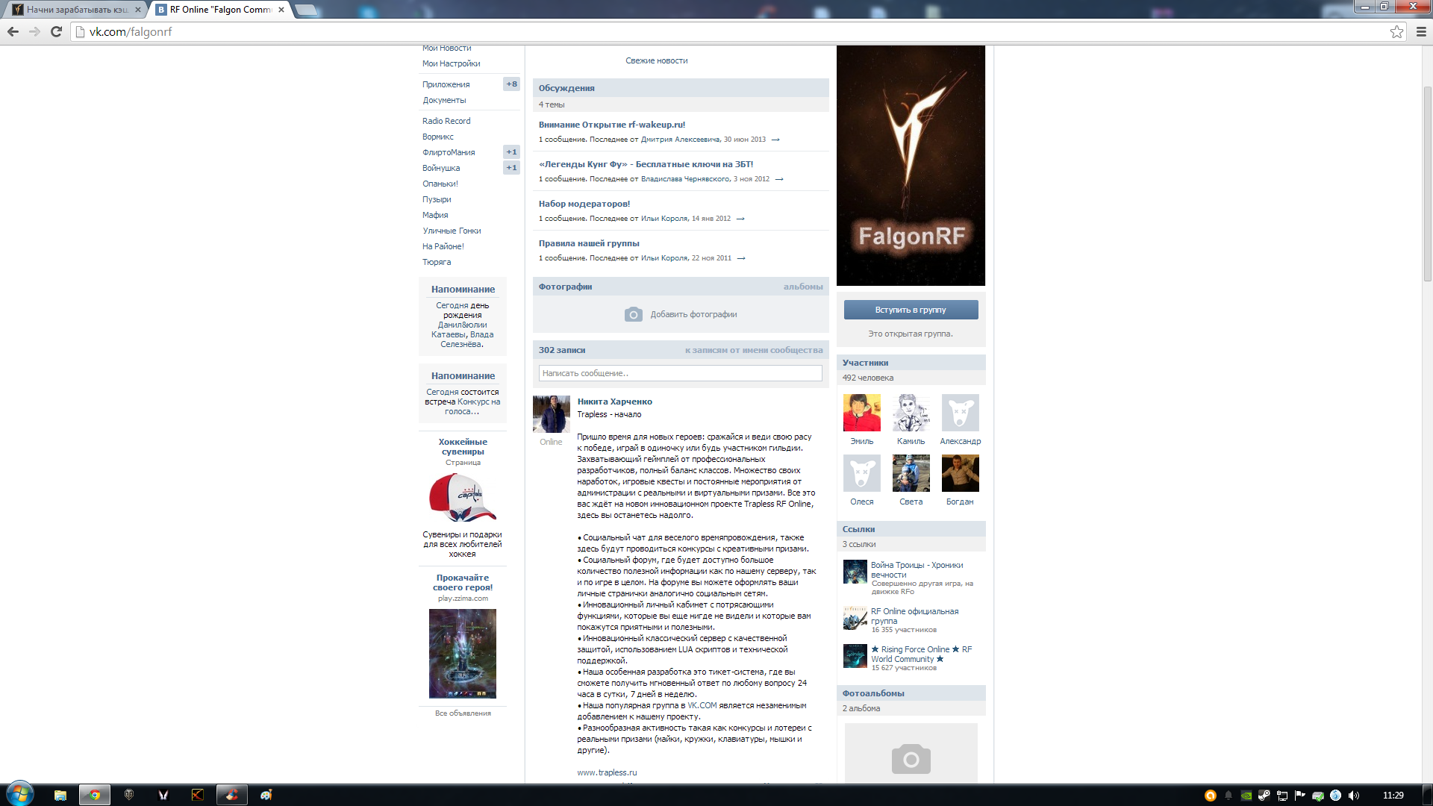Click the альбомы link in Фотографии header

click(803, 287)
